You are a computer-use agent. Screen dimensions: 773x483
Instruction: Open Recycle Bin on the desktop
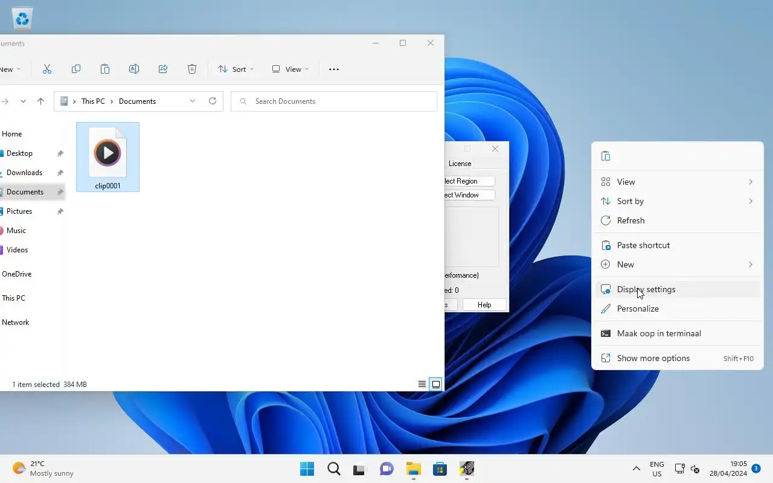pyautogui.click(x=22, y=19)
